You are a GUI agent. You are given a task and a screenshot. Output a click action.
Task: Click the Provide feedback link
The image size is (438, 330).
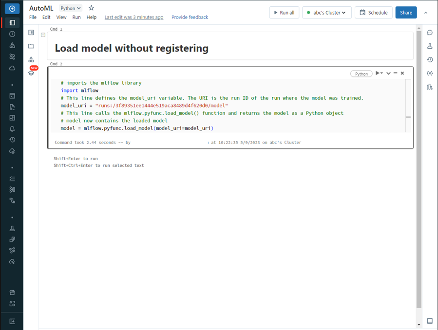(x=190, y=18)
